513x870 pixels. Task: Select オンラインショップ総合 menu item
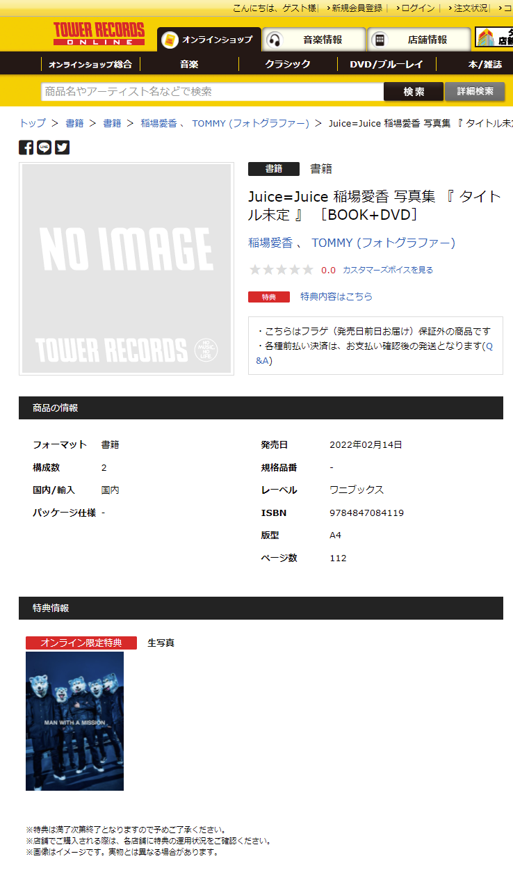90,64
